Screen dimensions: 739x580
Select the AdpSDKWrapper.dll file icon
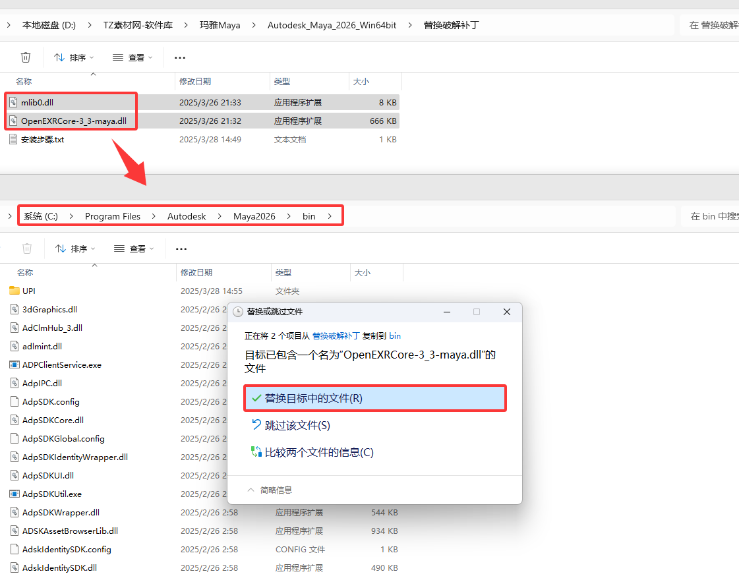click(15, 512)
